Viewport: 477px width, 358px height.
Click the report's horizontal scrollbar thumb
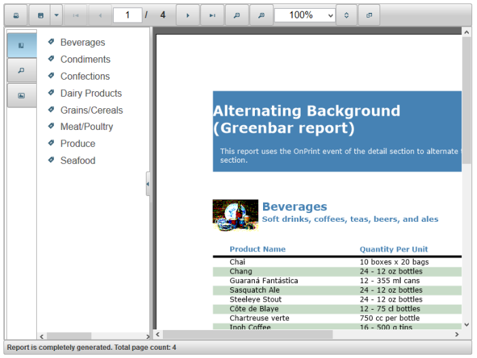pyautogui.click(x=247, y=335)
